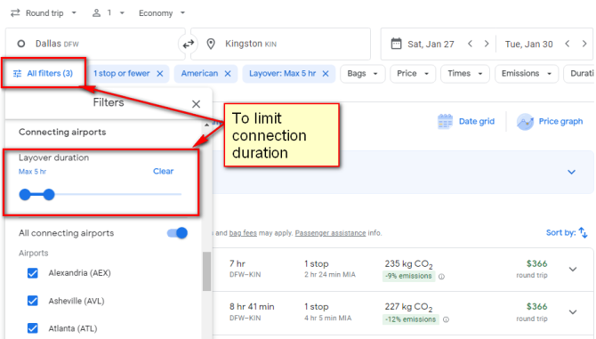This screenshot has height=339, width=596.
Task: Go to next return date
Action: pyautogui.click(x=584, y=44)
